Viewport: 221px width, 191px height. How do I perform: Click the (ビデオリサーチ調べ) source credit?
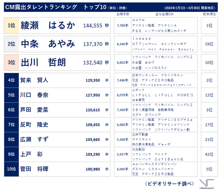[169, 183]
